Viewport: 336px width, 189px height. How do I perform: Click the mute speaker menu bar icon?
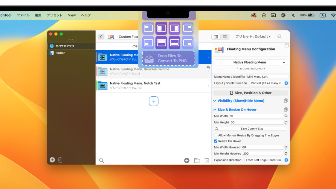pyautogui.click(x=293, y=15)
